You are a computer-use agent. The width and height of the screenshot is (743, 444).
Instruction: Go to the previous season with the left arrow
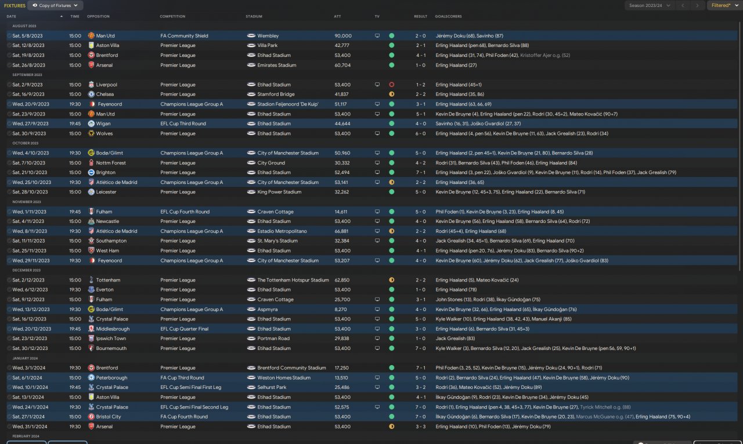(x=683, y=5)
